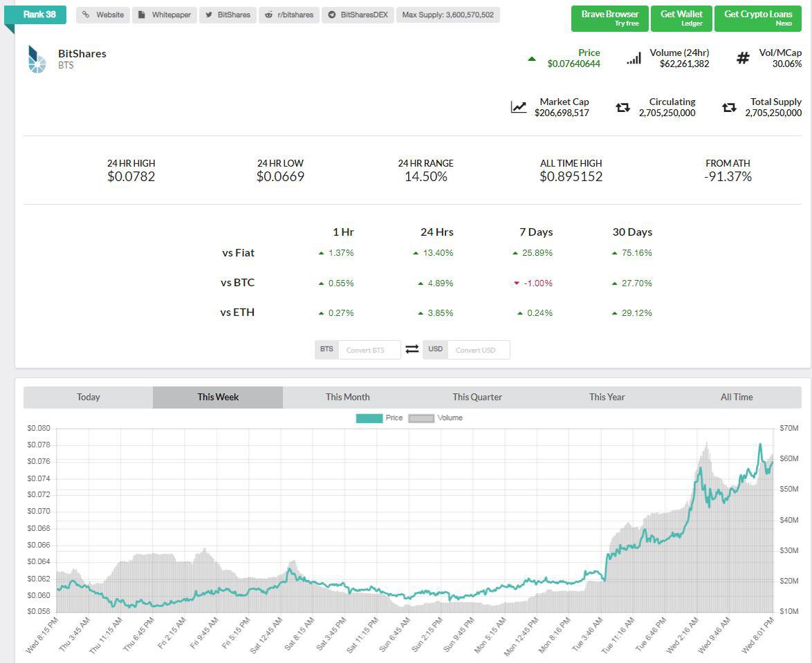Open the r/bitshares Reddit button
This screenshot has width=812, height=663.
pyautogui.click(x=289, y=15)
